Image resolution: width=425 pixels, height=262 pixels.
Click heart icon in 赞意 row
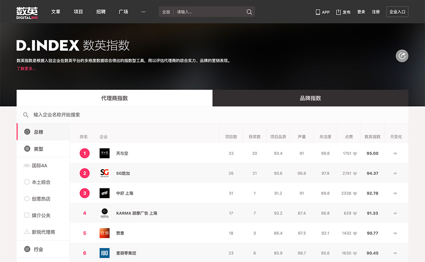pos(355,234)
